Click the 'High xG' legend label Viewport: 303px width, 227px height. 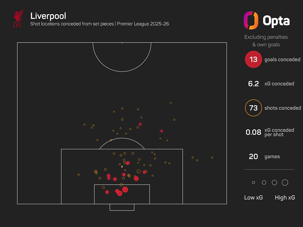(285, 198)
